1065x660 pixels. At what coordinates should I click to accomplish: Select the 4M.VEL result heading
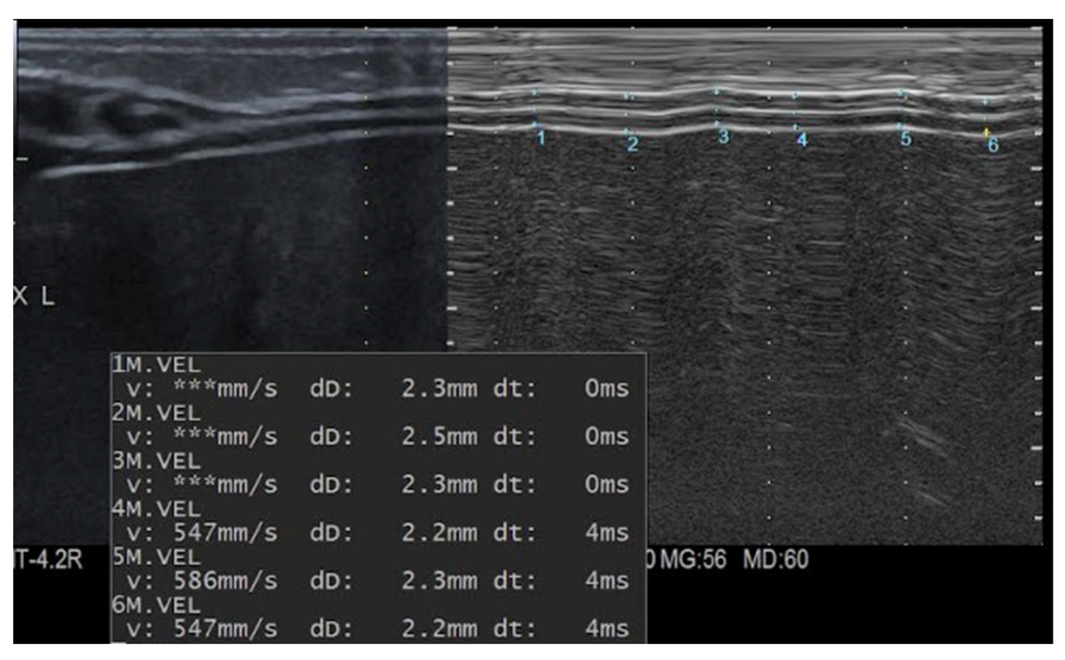click(157, 509)
